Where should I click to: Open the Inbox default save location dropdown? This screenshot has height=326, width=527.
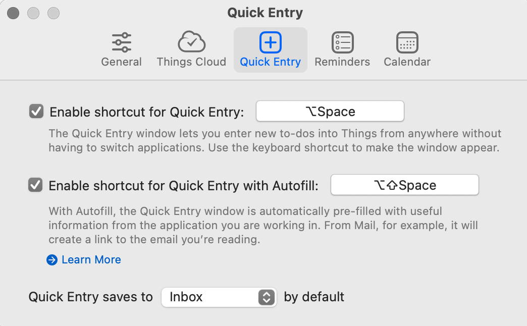click(x=219, y=297)
